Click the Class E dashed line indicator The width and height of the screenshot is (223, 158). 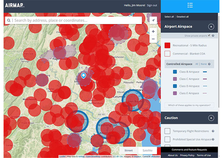205,93
